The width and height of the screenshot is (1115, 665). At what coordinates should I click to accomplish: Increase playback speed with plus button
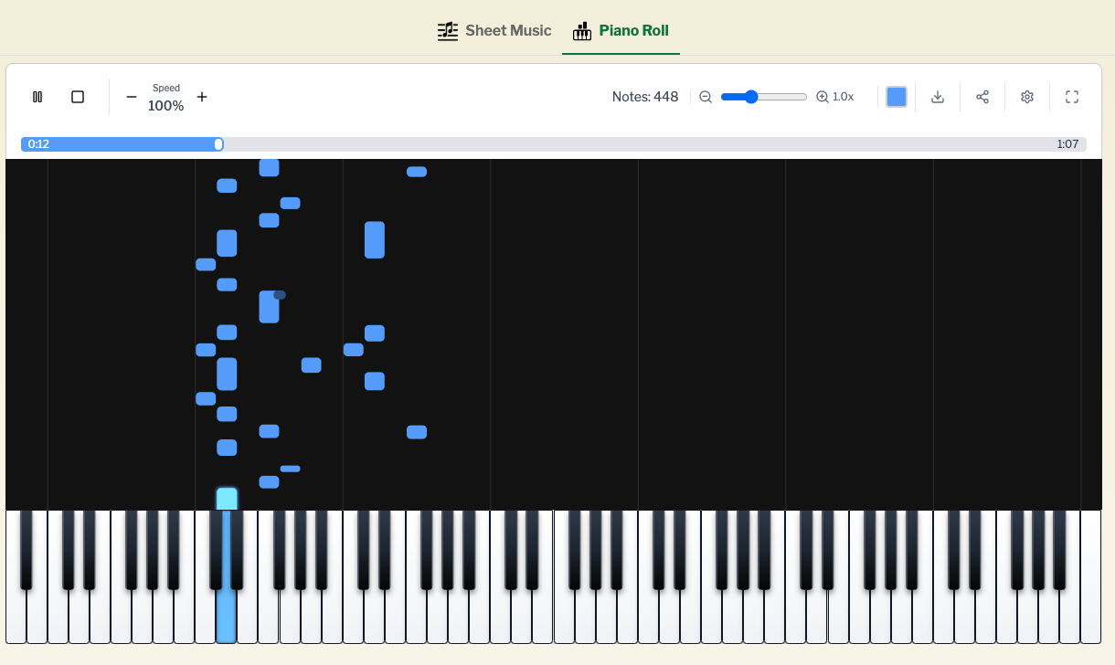202,97
